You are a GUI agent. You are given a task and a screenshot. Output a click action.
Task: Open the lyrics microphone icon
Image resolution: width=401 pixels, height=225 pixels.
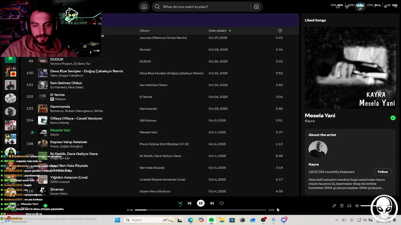(334, 206)
